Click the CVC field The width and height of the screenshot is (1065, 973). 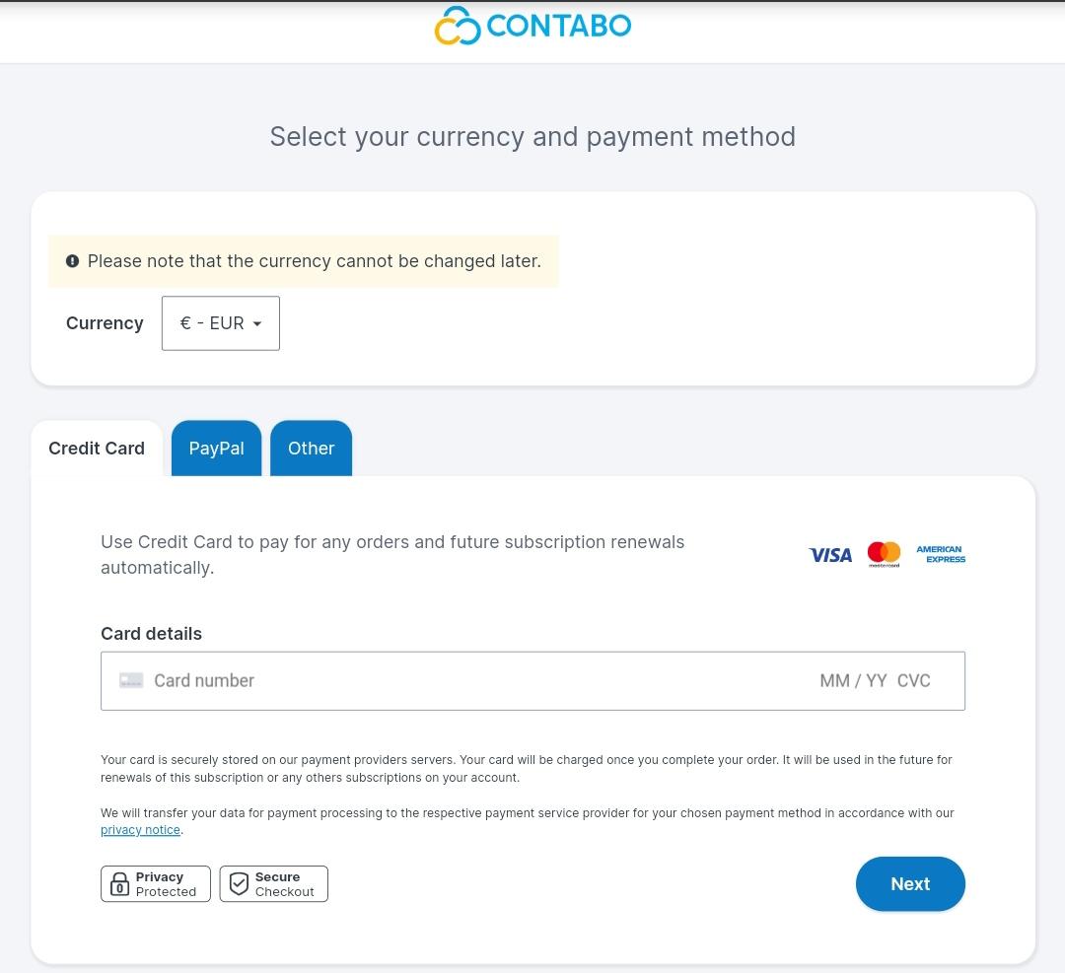pos(914,680)
